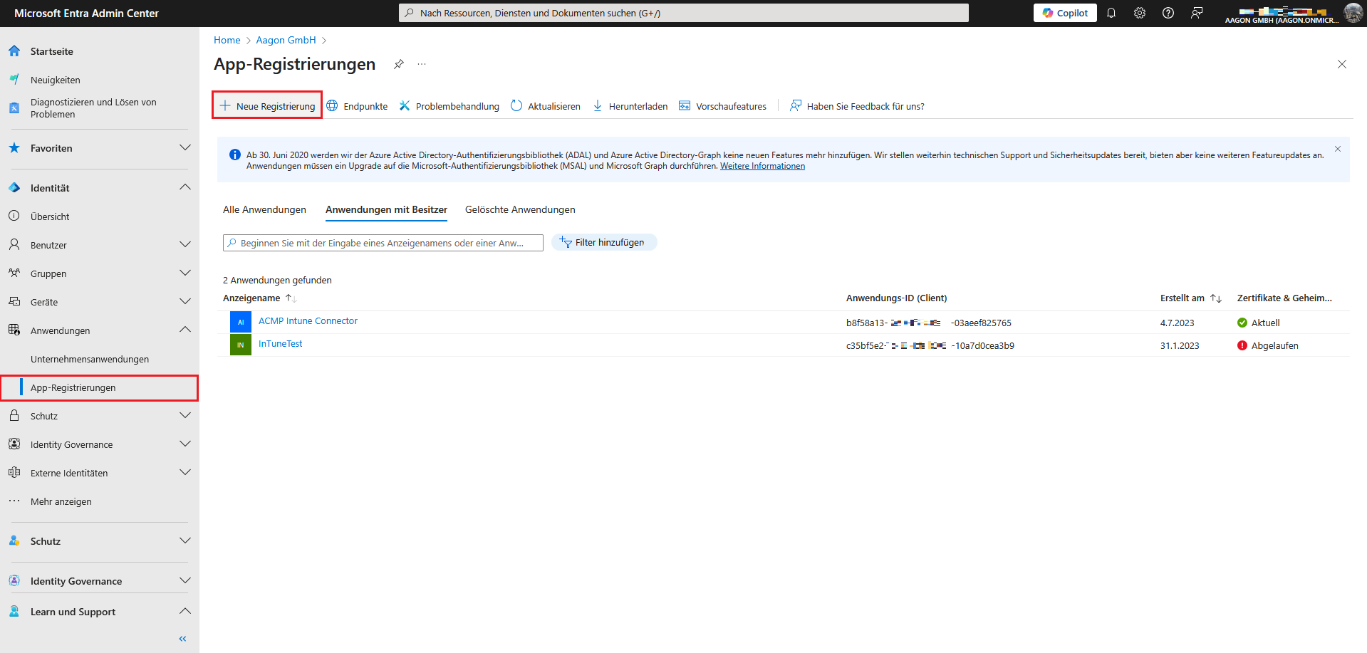Expand the Gruppen menu
This screenshot has height=653, width=1367.
coord(185,273)
